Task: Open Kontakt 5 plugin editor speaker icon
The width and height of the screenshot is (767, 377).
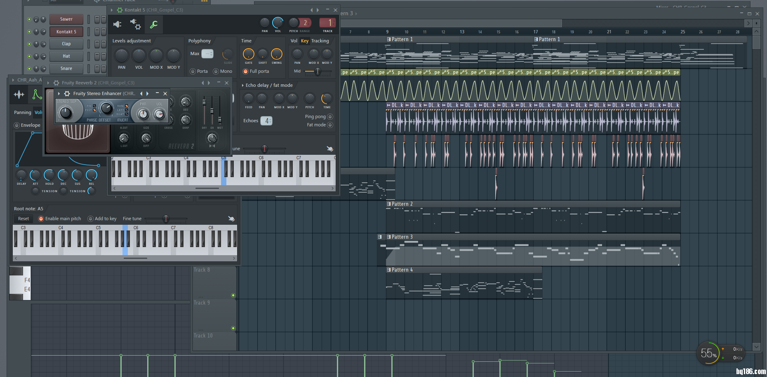Action: click(118, 24)
